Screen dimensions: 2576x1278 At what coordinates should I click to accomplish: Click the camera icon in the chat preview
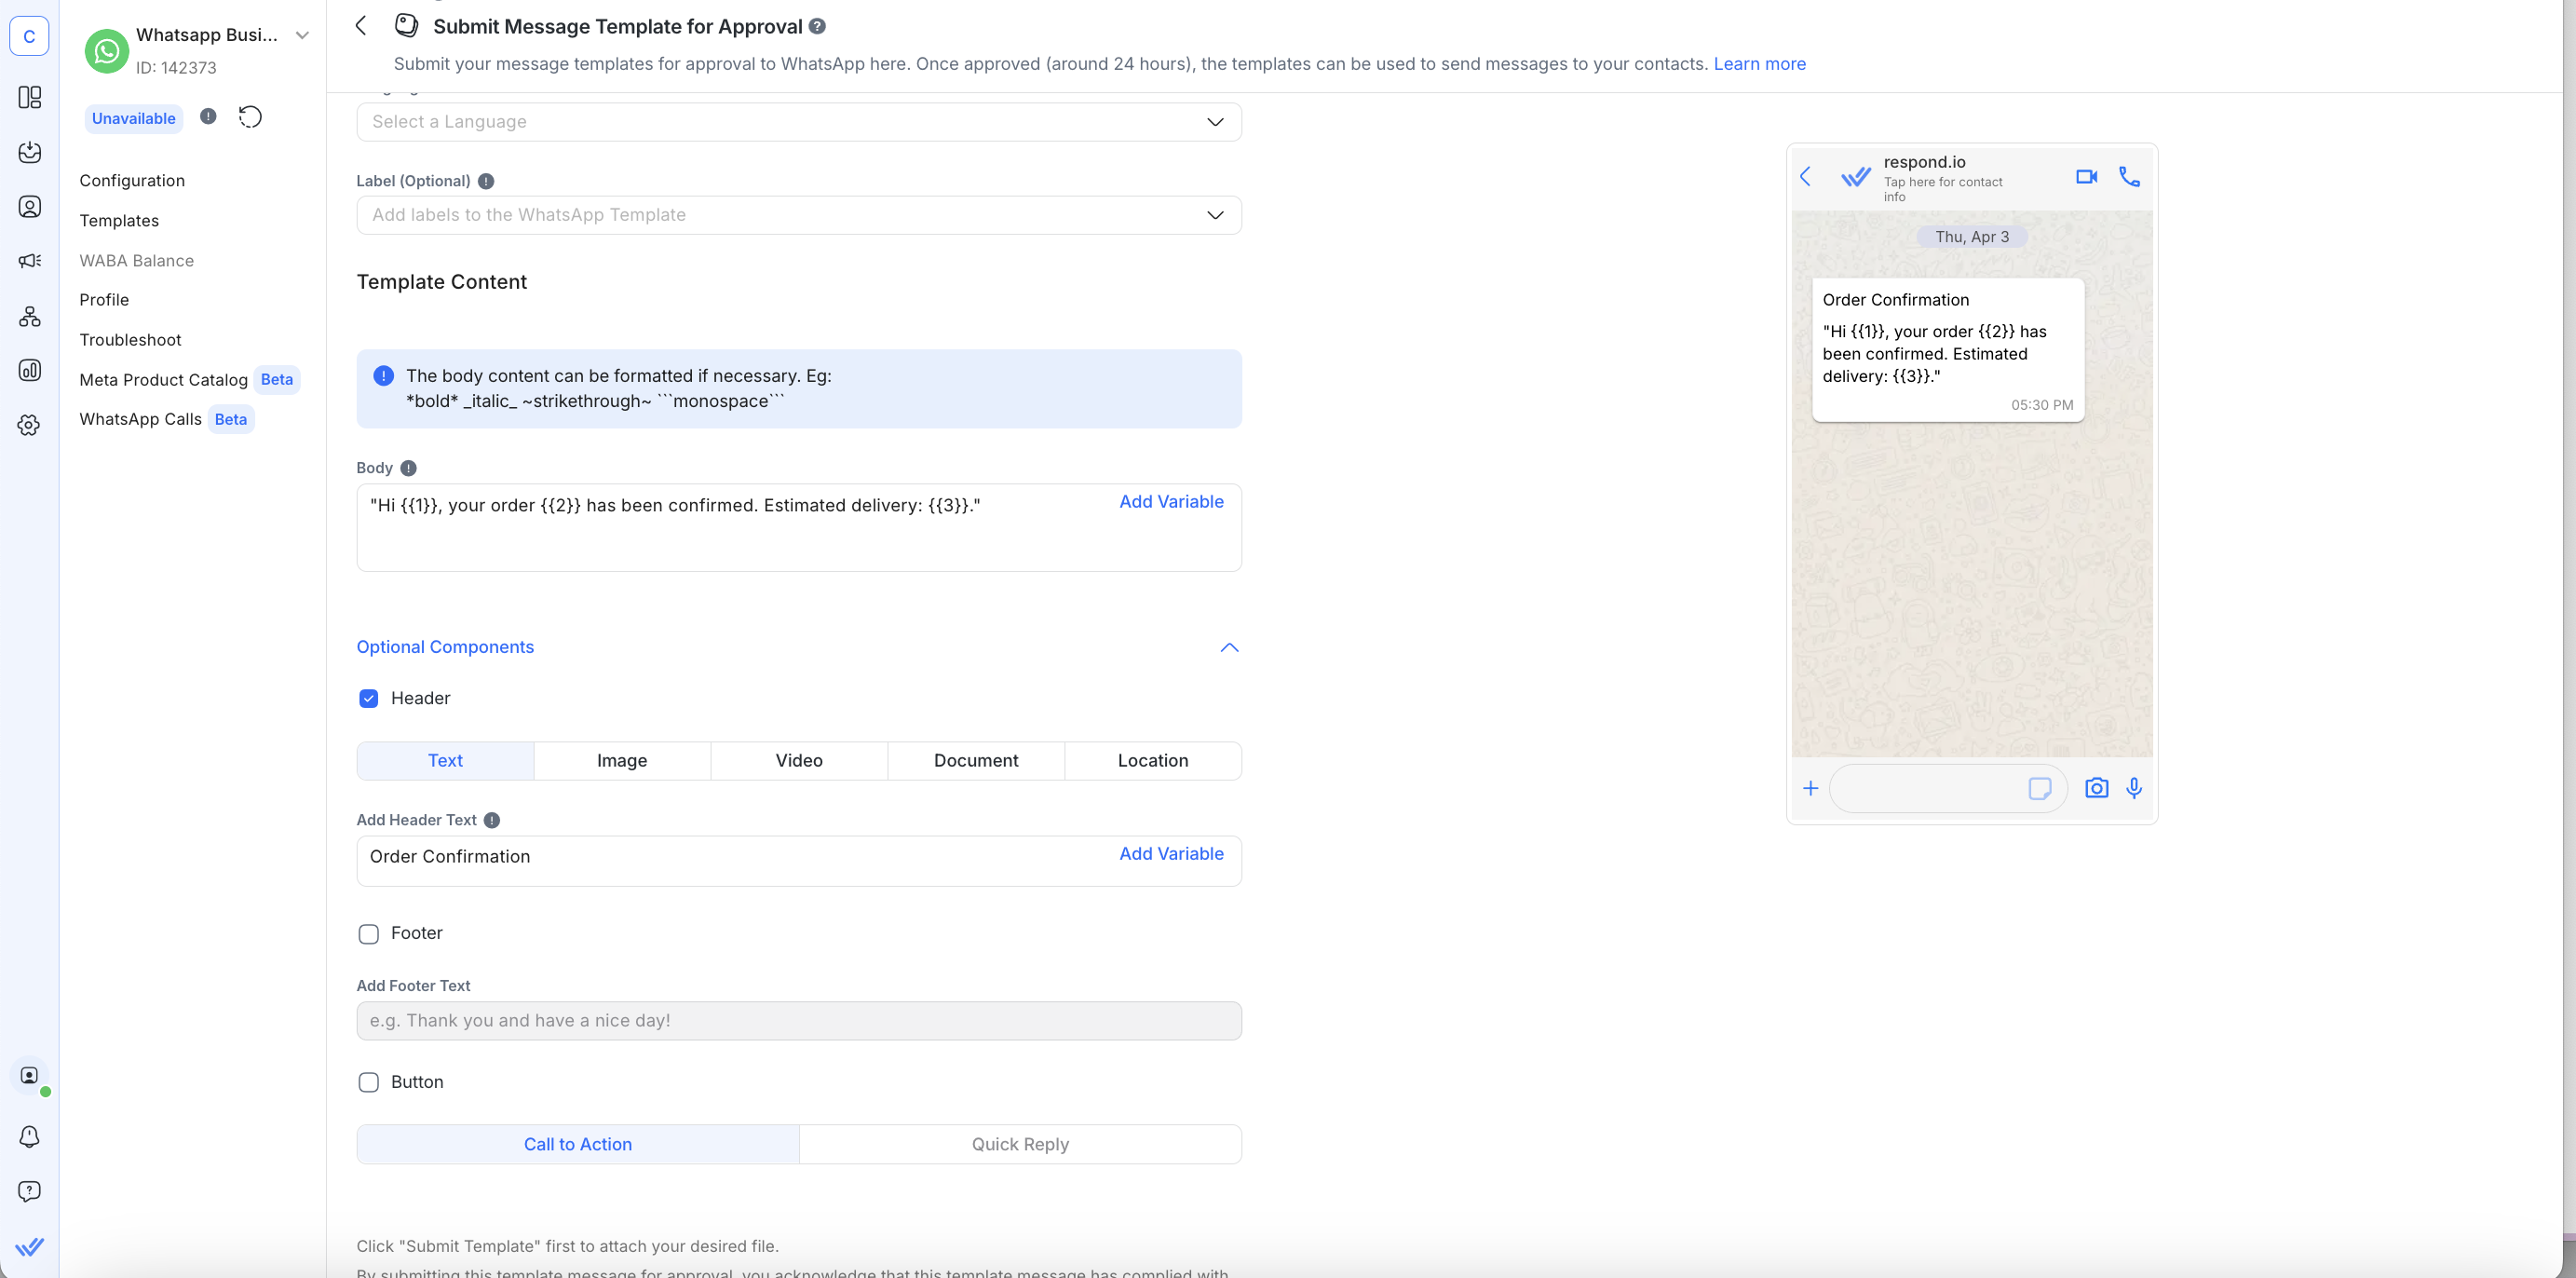[2096, 788]
